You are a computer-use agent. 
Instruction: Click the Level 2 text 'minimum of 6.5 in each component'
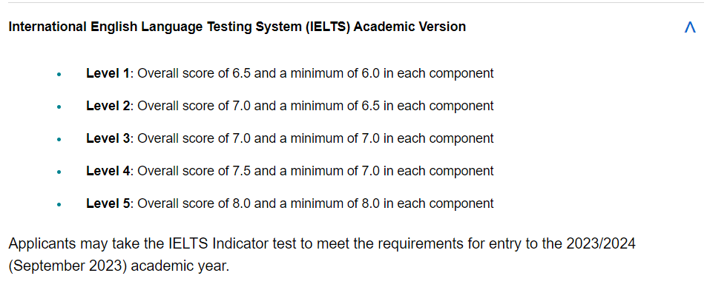point(392,106)
